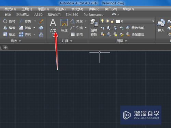Switch to the Add-ins (附加模块) tab
This screenshot has width=171, height=128.
[23, 15]
